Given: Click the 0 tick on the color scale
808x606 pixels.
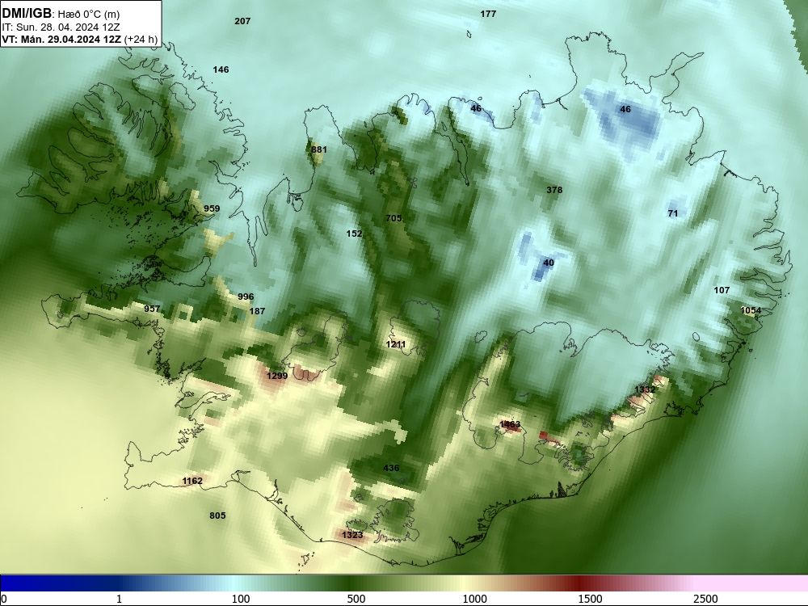Looking at the screenshot, I should tap(4, 599).
